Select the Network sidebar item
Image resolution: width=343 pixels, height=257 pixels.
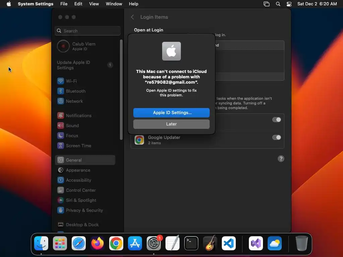coord(85,101)
